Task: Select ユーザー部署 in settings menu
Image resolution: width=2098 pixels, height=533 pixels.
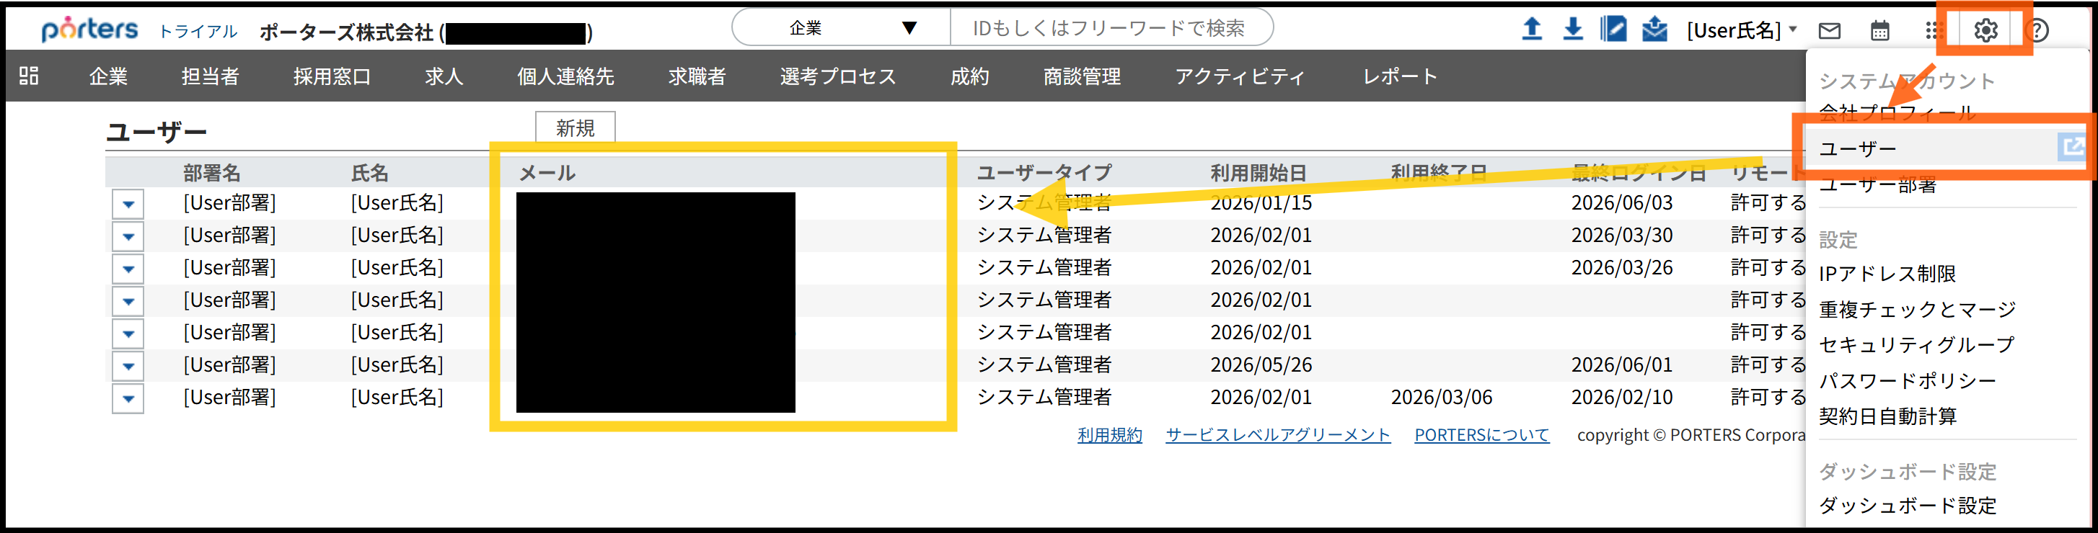Action: pyautogui.click(x=1877, y=184)
